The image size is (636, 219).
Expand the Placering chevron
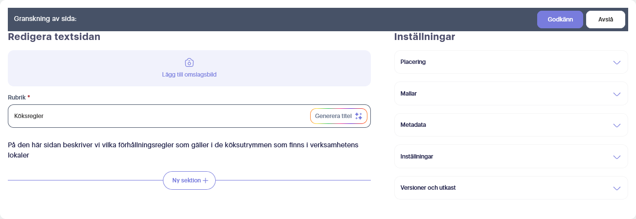616,62
